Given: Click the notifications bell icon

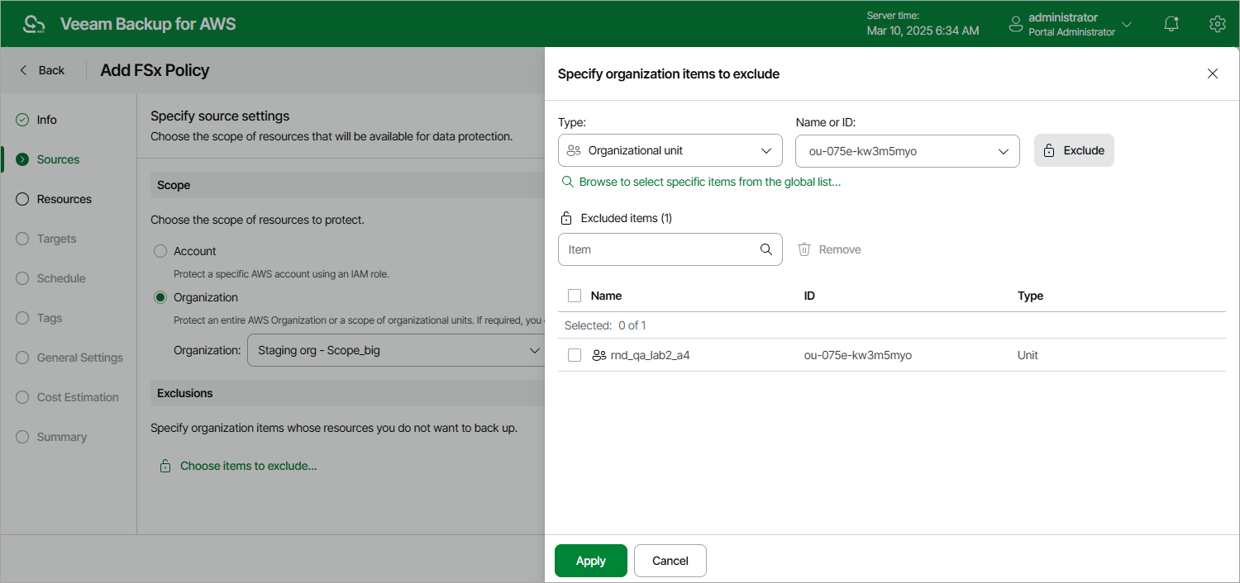Looking at the screenshot, I should click(x=1171, y=24).
